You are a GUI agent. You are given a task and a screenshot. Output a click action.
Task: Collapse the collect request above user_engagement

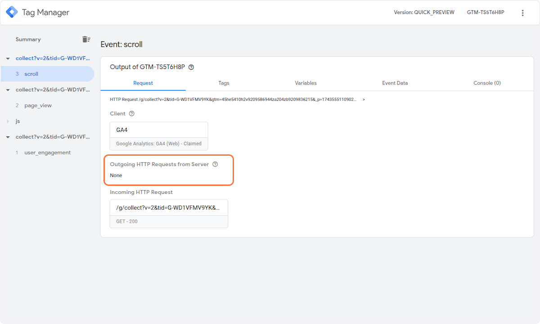tap(8, 137)
